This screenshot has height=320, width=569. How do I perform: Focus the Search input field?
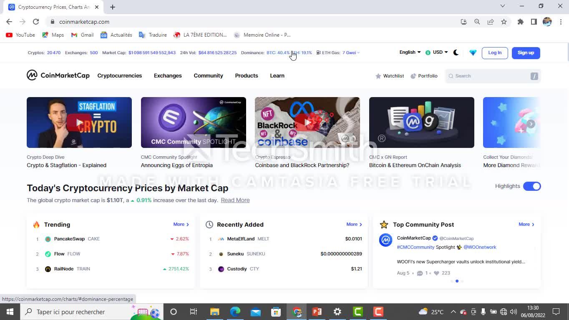[493, 76]
